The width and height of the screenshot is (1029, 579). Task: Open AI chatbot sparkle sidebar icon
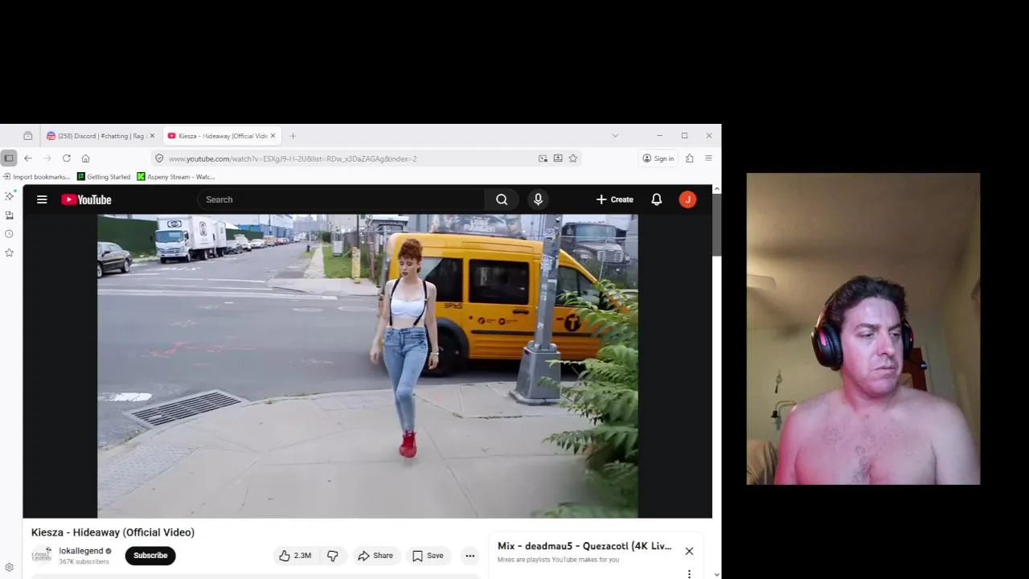pyautogui.click(x=10, y=195)
